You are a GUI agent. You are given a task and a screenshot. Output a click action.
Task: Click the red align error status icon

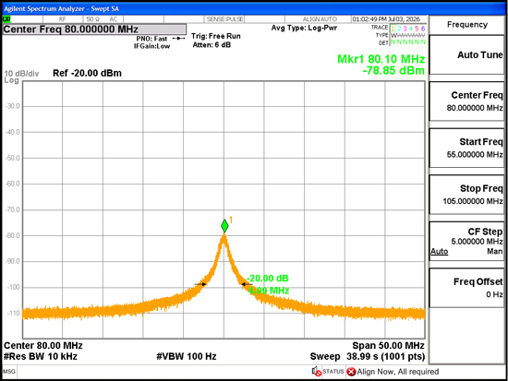(x=351, y=372)
